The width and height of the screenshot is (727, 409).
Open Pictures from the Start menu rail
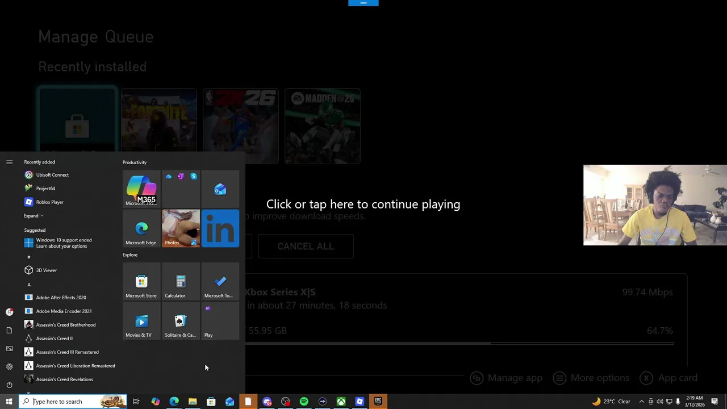point(9,348)
